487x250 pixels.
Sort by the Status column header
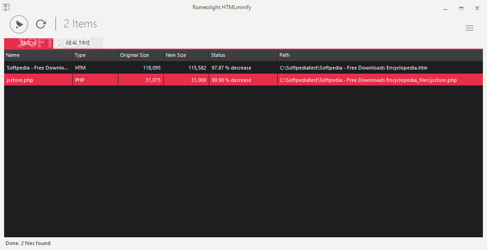pos(243,55)
